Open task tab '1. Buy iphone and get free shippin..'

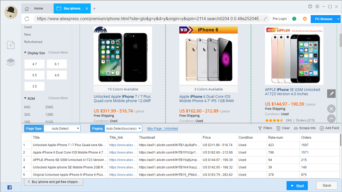(x=54, y=182)
